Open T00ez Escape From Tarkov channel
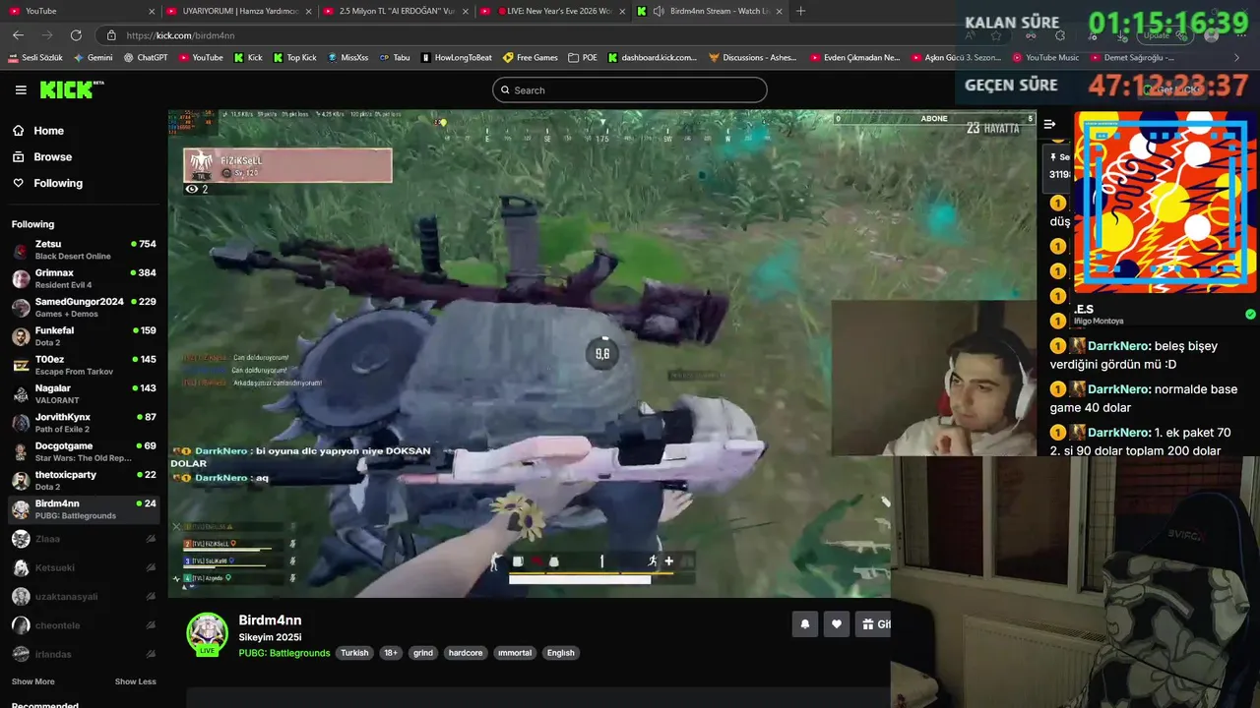Image resolution: width=1260 pixels, height=708 pixels. pos(84,365)
